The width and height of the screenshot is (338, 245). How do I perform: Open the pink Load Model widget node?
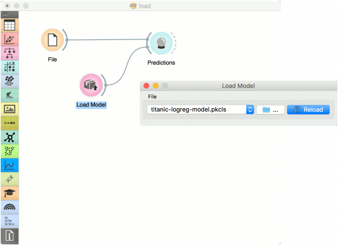tap(91, 84)
